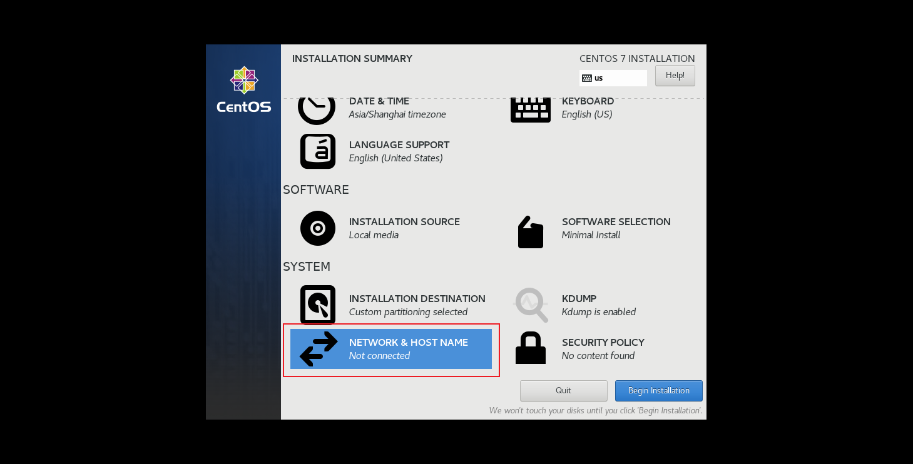Select the us keyboard layout field

(x=613, y=78)
